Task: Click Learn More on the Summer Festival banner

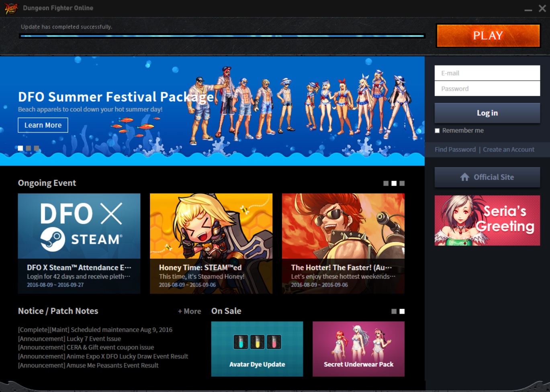Action: 43,125
